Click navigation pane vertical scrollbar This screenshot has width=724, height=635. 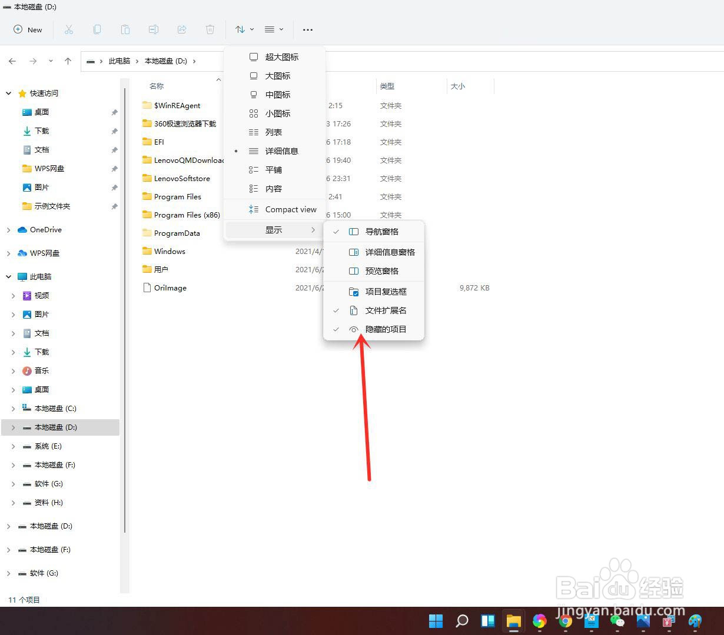pos(124,310)
